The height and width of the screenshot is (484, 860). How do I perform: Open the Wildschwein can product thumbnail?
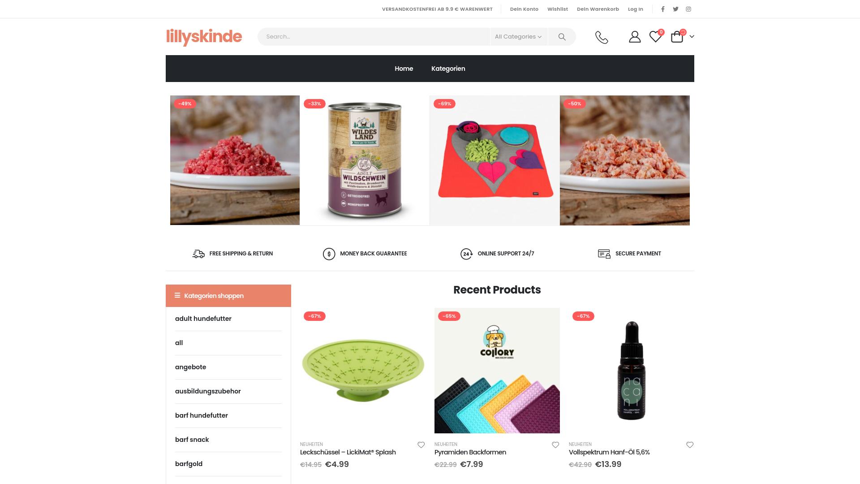click(x=365, y=160)
